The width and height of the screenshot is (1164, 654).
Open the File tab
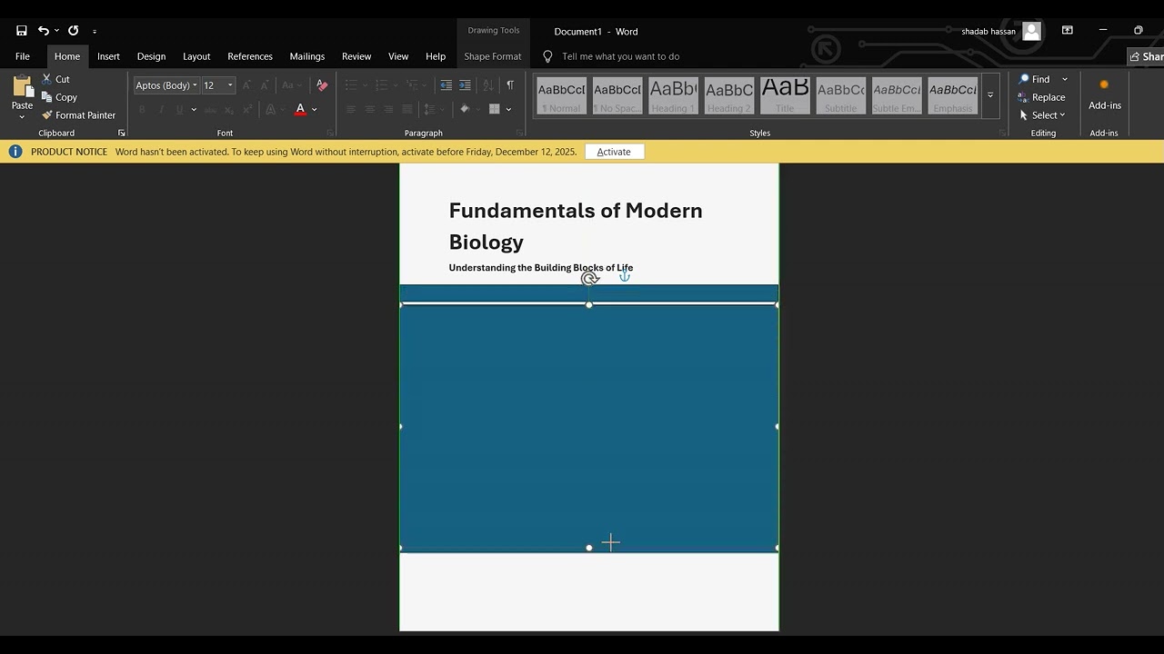coord(23,56)
